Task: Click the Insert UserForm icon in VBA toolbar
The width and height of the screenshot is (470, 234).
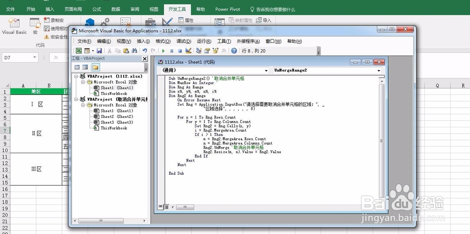Action: coord(87,51)
